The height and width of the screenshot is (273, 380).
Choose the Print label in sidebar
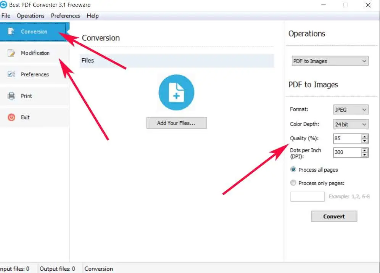(26, 96)
